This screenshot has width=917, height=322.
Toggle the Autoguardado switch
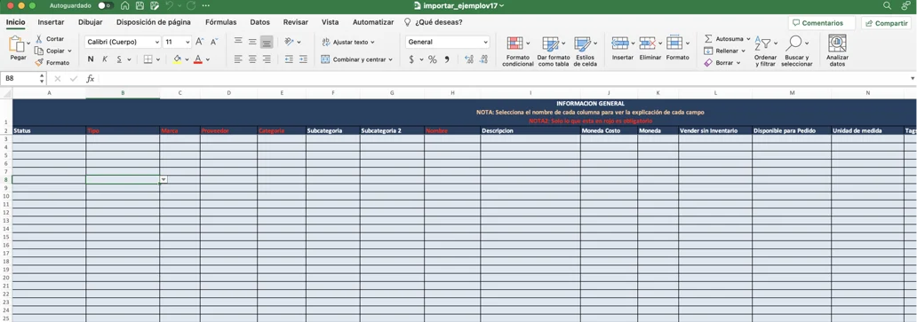click(105, 5)
